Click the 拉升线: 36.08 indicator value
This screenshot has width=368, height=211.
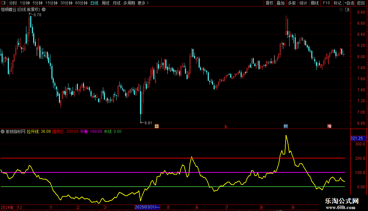click(x=39, y=131)
